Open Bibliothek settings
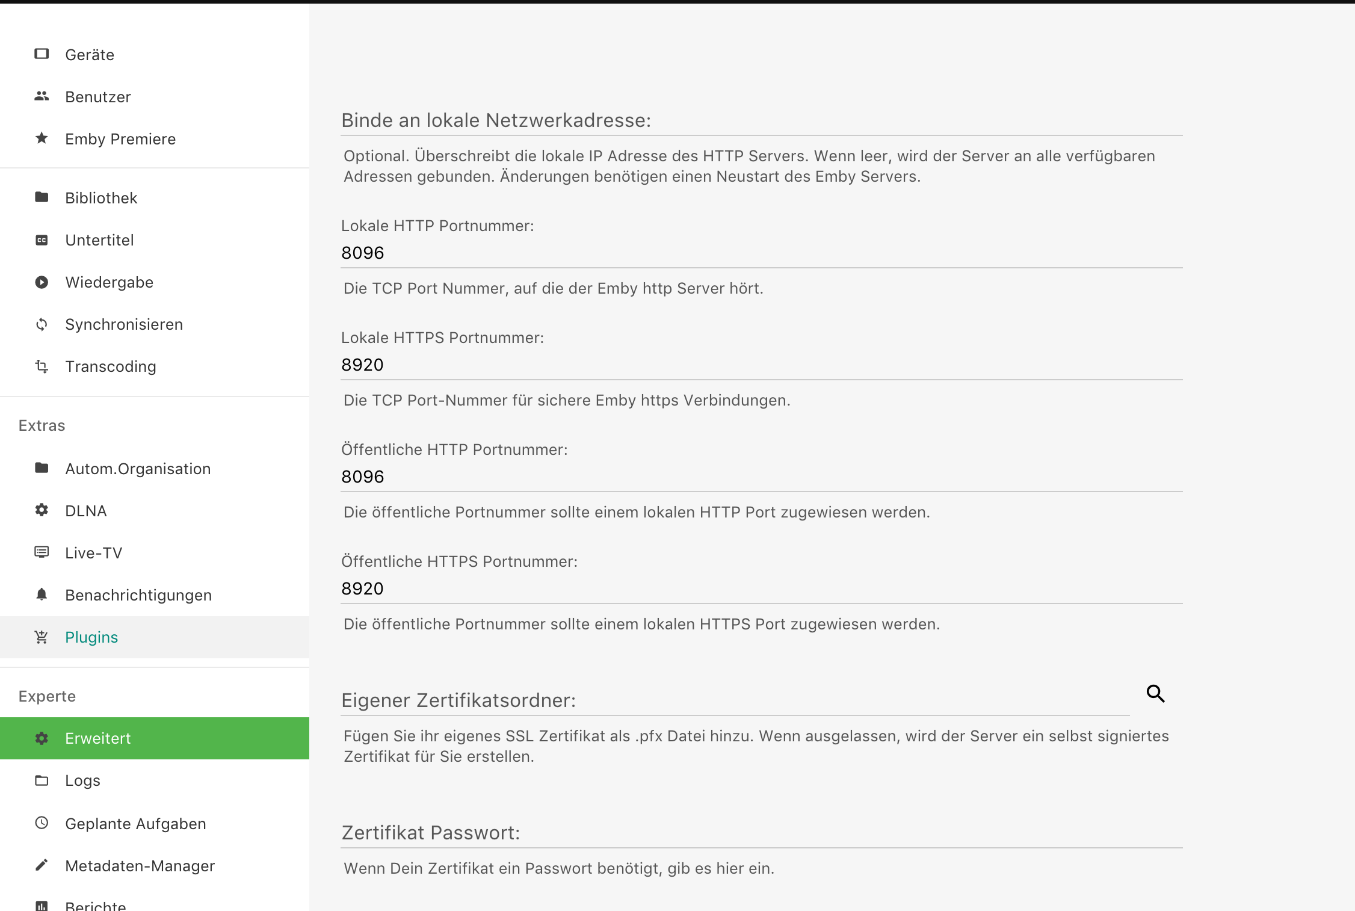The width and height of the screenshot is (1355, 911). point(155,198)
